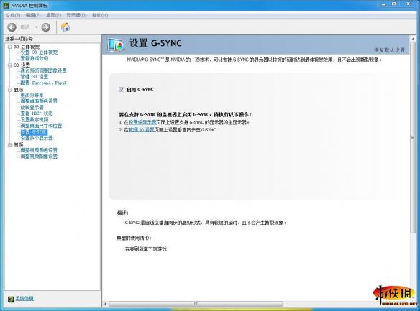This screenshot has height=311, width=420.
Task: Select 调整视频颜色设置 in the tree
Action: (39, 150)
